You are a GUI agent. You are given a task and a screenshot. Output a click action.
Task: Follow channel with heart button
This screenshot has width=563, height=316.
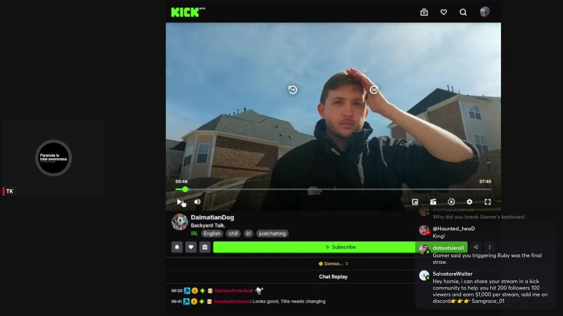191,247
